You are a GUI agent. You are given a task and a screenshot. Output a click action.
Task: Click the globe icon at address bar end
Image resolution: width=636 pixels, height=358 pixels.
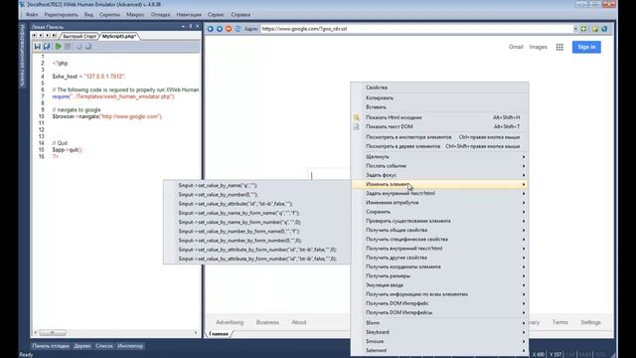click(x=604, y=29)
